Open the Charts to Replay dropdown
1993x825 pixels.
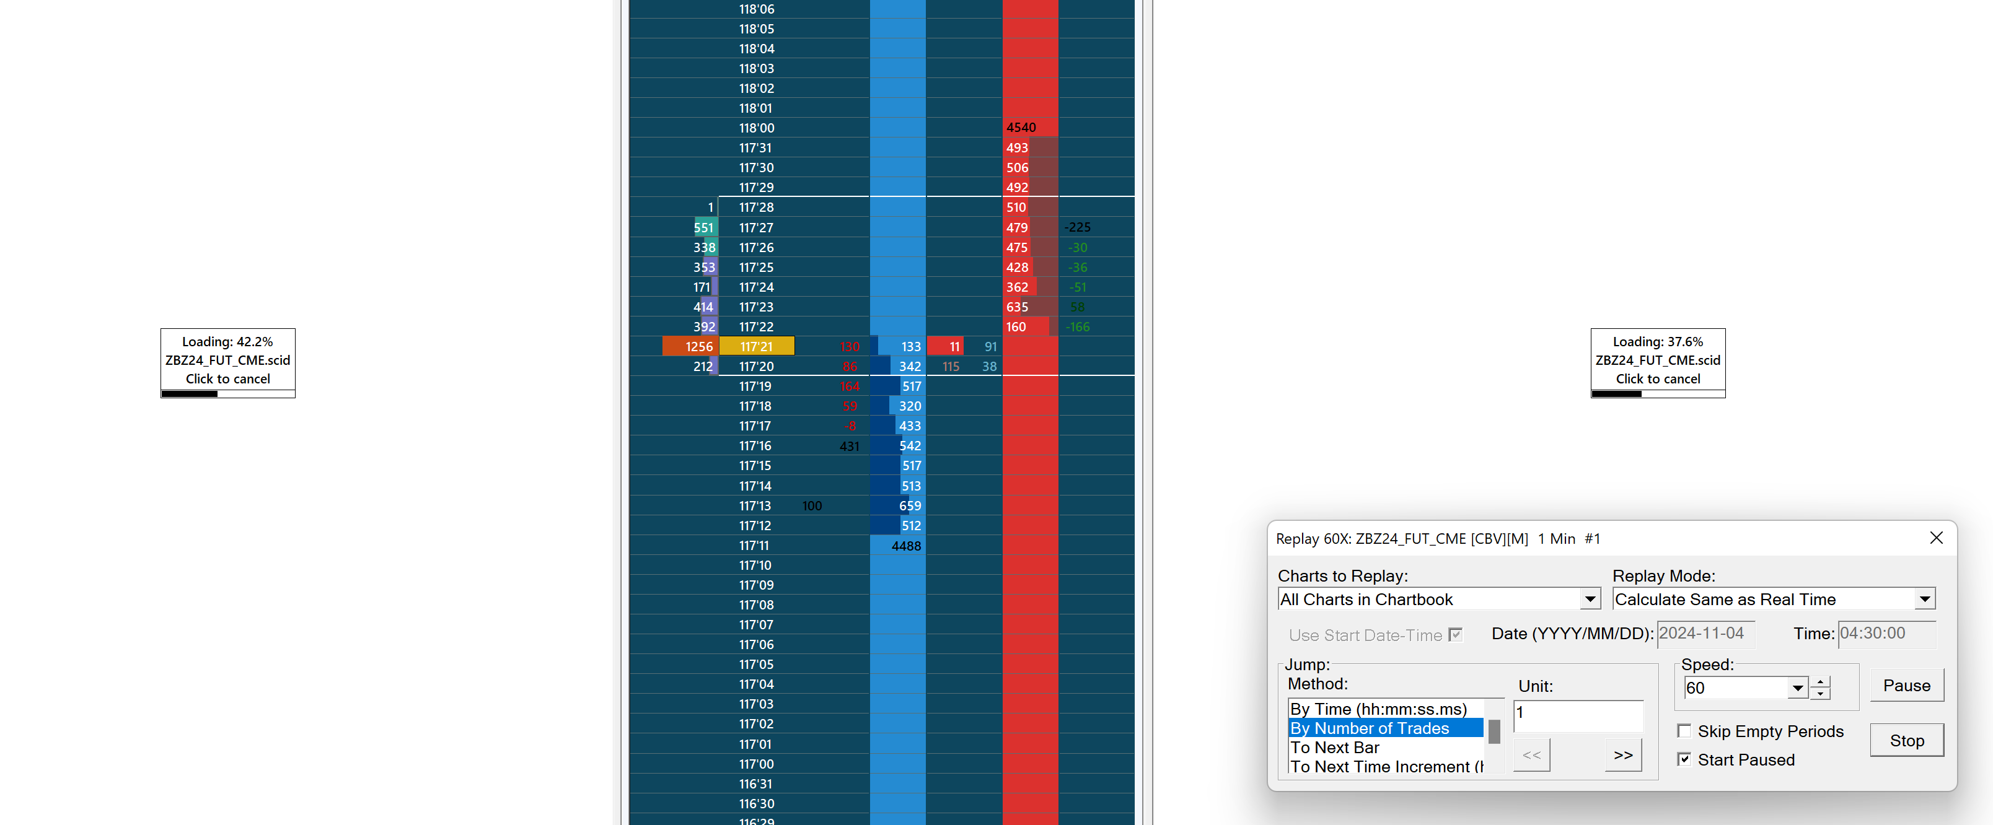(x=1589, y=599)
